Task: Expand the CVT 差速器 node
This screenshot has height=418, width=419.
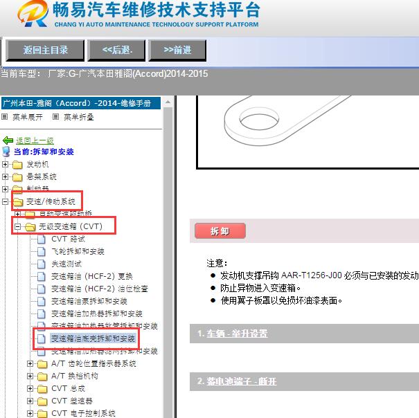Action: click(x=30, y=401)
